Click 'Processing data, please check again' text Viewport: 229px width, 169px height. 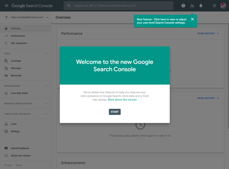point(140,136)
